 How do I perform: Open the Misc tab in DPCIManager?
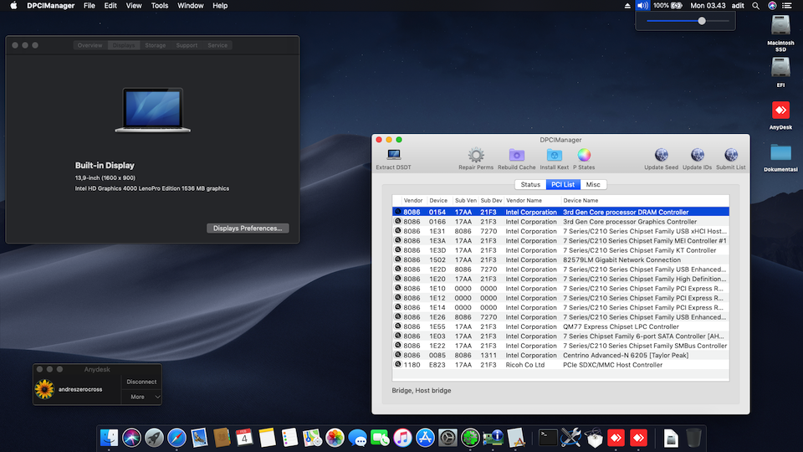coord(593,184)
